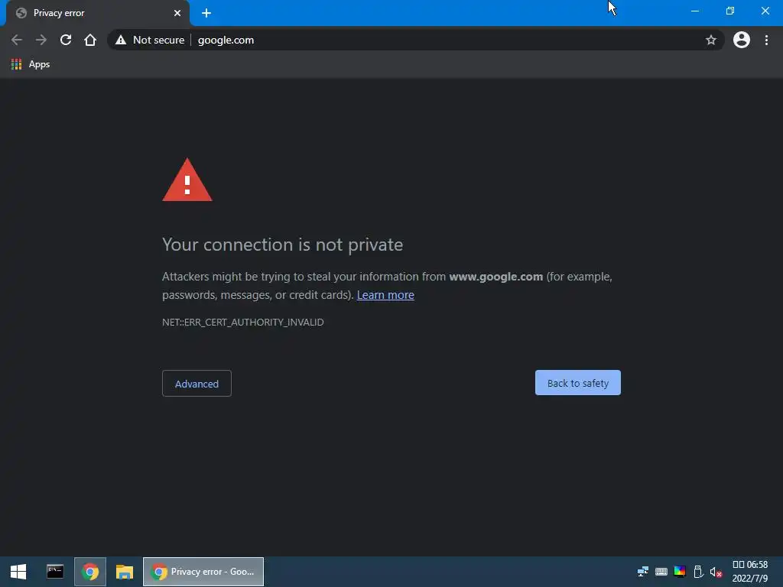Close the Privacy error tab

pos(177,13)
